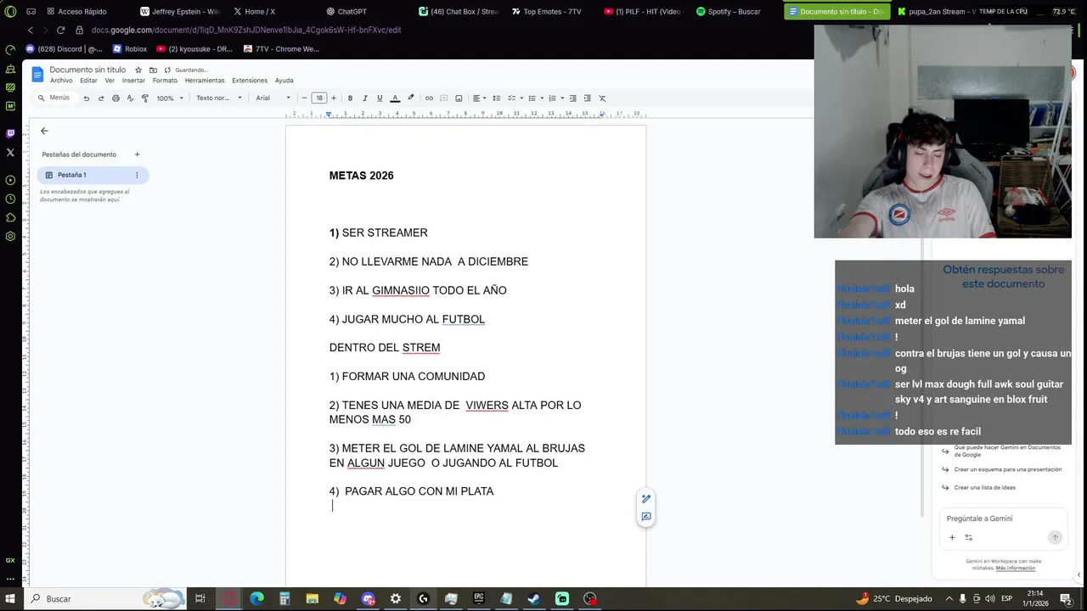The image size is (1087, 611).
Task: Toggle italic formatting
Action: [364, 98]
